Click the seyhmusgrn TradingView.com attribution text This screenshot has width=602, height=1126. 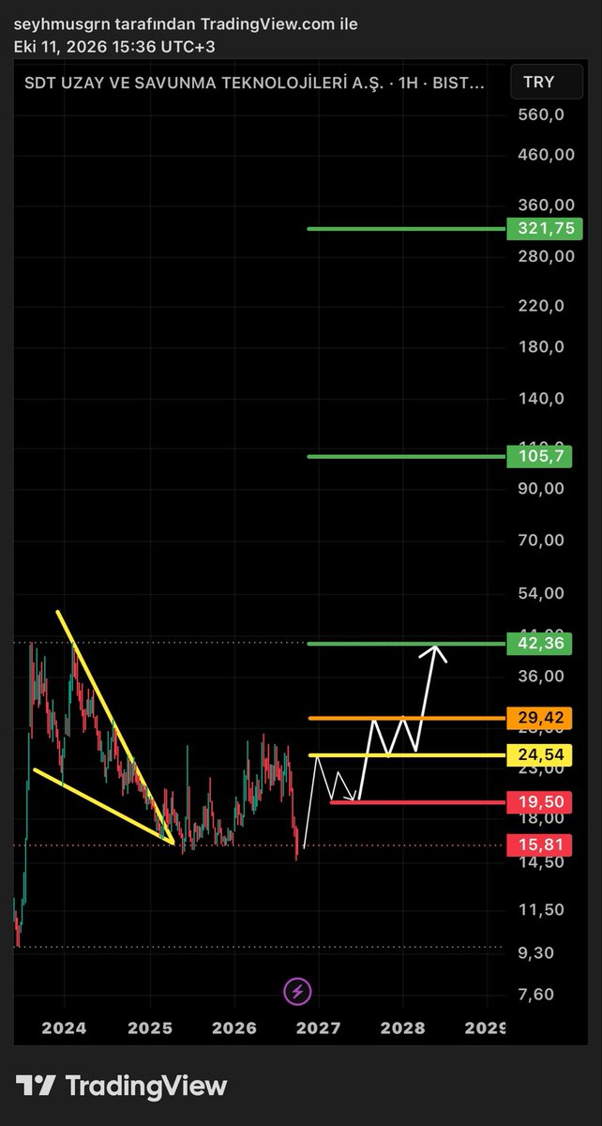tap(186, 24)
